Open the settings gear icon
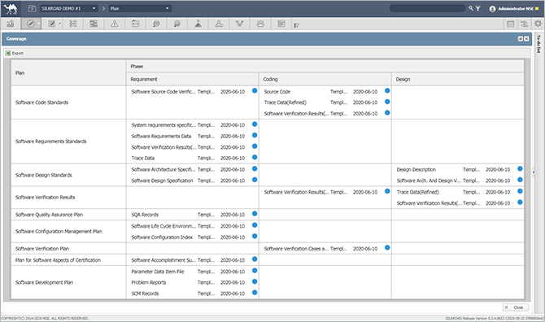 point(538,24)
